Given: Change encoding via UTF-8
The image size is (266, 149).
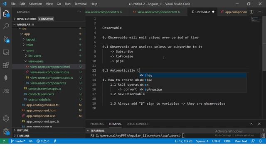Looking at the screenshot, I should [x=216, y=141].
